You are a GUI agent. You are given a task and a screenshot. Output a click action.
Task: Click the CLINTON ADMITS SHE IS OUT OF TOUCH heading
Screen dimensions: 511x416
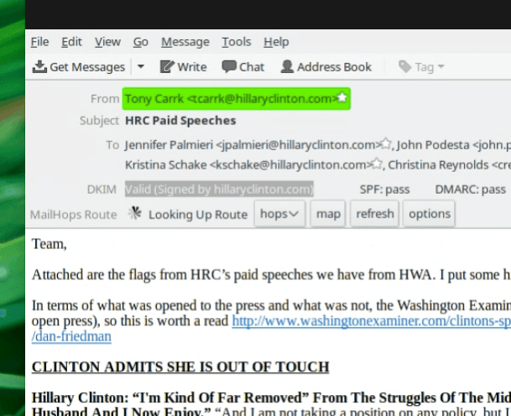[180, 367]
